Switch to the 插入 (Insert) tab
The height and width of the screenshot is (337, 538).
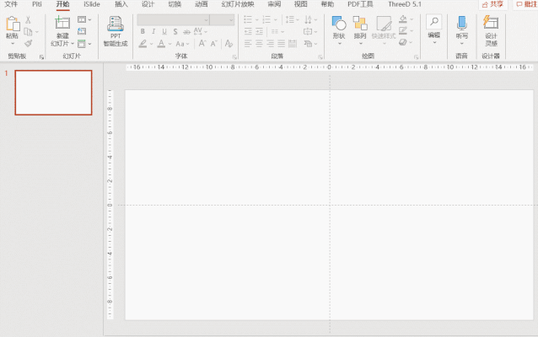coord(121,4)
